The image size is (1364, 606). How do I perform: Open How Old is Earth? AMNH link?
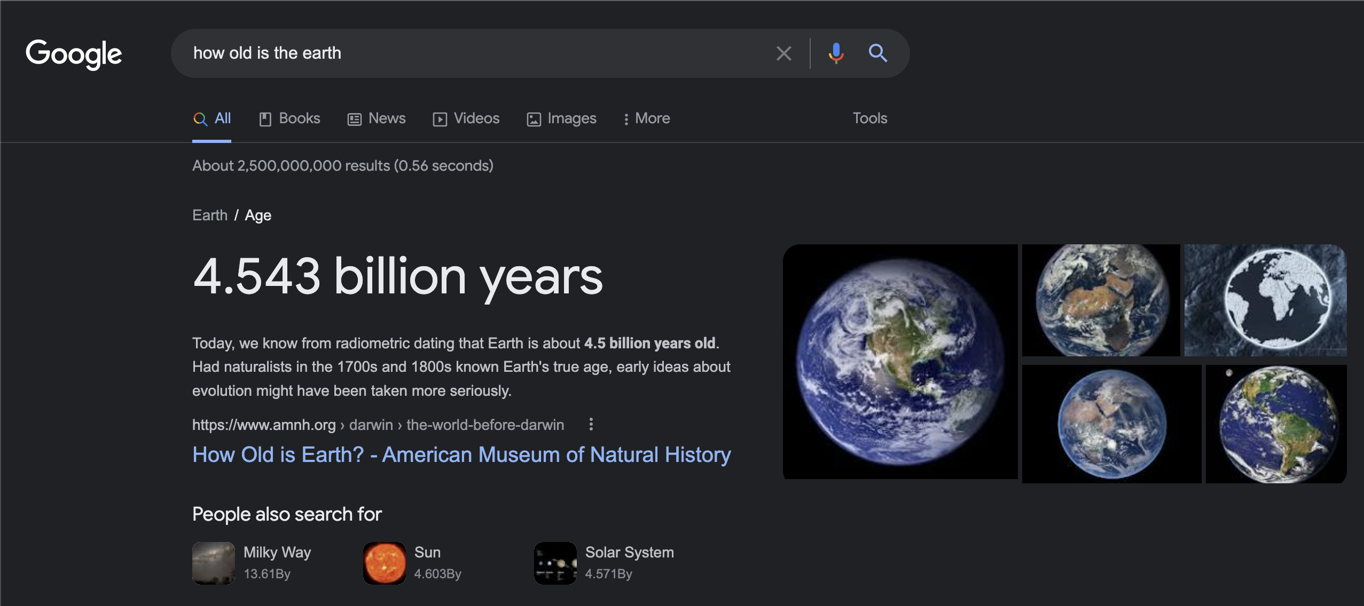click(x=461, y=455)
